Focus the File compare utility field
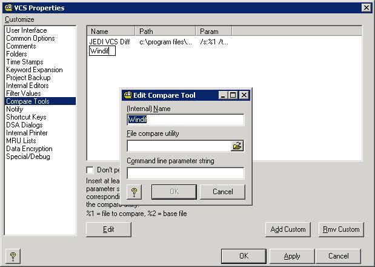This screenshot has height=267, width=375. tap(179, 146)
